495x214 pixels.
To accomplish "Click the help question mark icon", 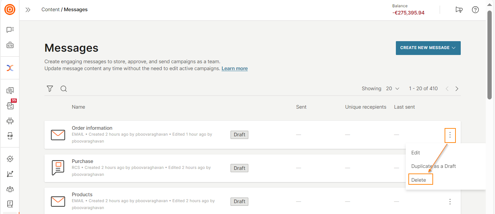I will pos(475,10).
